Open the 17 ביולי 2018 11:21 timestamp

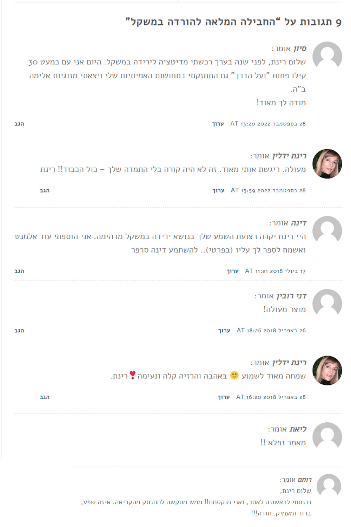(x=276, y=271)
